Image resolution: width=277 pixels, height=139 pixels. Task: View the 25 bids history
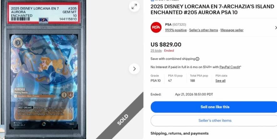click(x=156, y=51)
